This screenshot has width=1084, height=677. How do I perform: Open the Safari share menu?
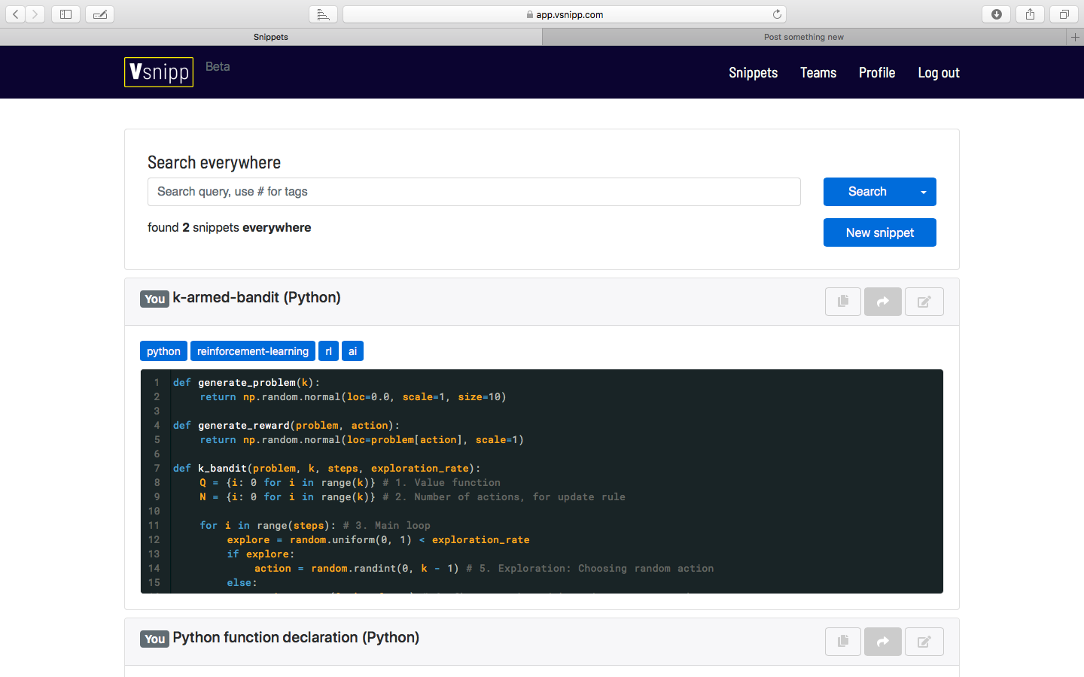(x=1030, y=14)
